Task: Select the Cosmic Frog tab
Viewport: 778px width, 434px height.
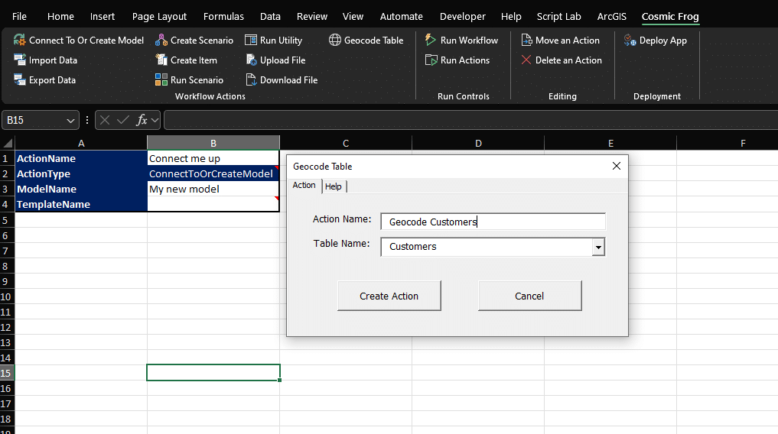Action: click(x=670, y=16)
